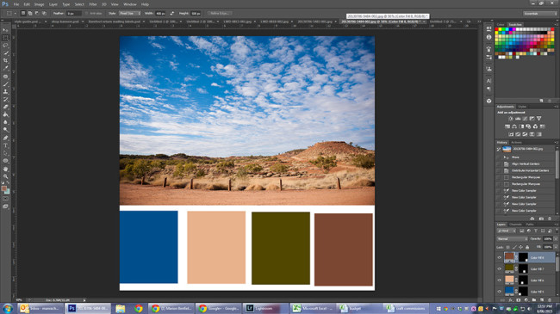Open Layers panel flyout menu
This screenshot has width=560, height=314.
[x=556, y=224]
